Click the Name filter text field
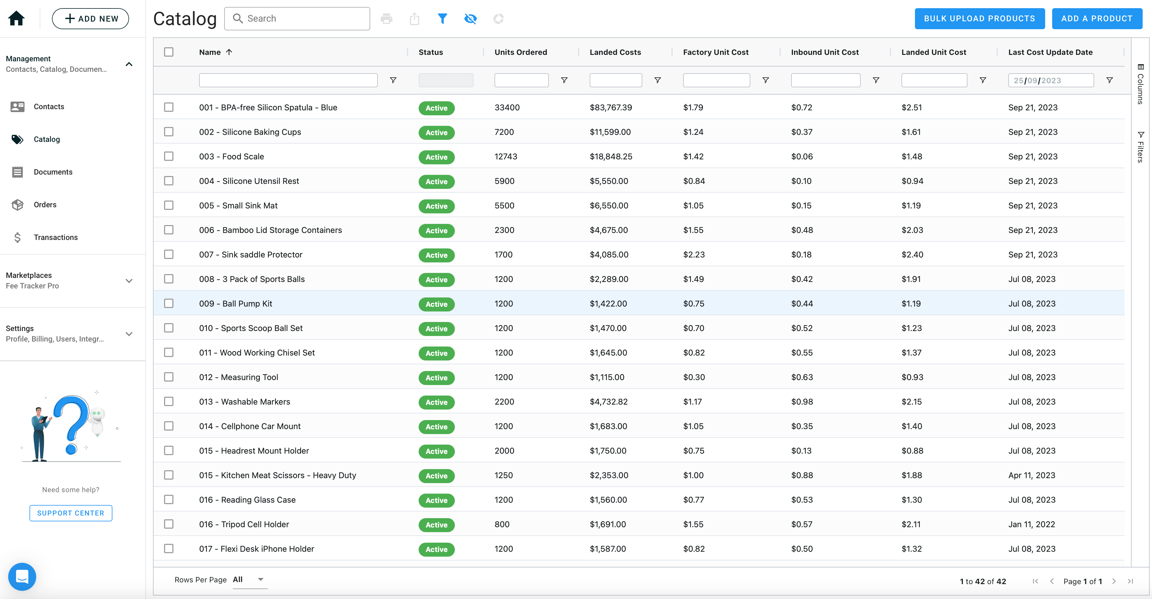Image resolution: width=1152 pixels, height=599 pixels. (288, 80)
